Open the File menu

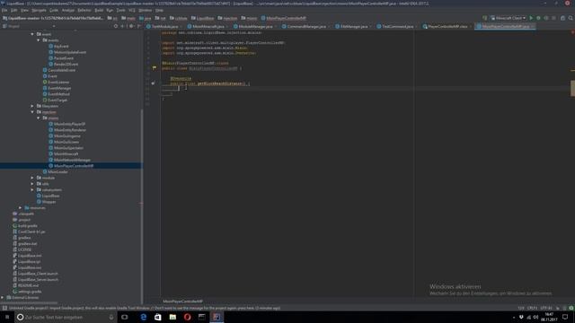coord(4,10)
